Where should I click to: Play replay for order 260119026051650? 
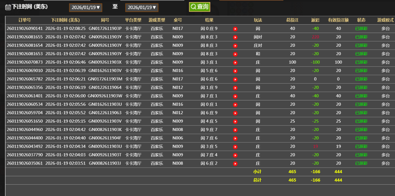click(235, 121)
